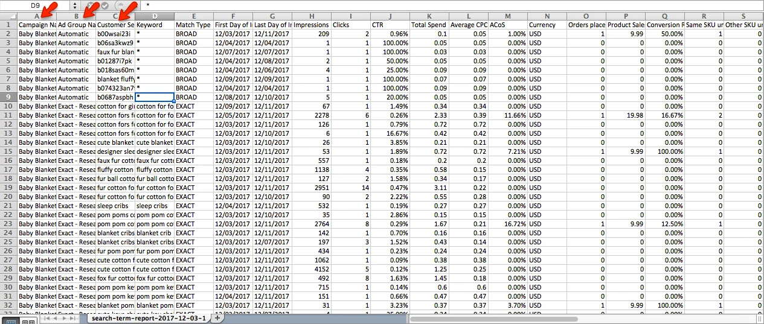The height and width of the screenshot is (324, 764).
Task: Click Total Spend value 3.11 in row 19
Action: coord(429,188)
